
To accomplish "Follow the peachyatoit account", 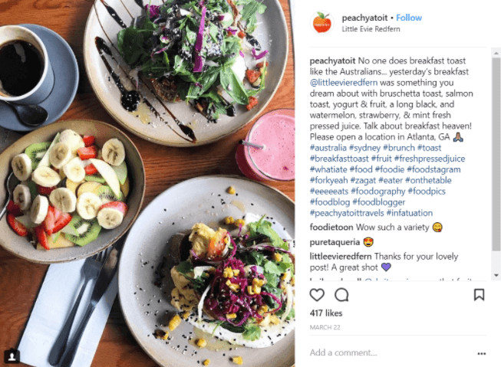I will pyautogui.click(x=409, y=18).
